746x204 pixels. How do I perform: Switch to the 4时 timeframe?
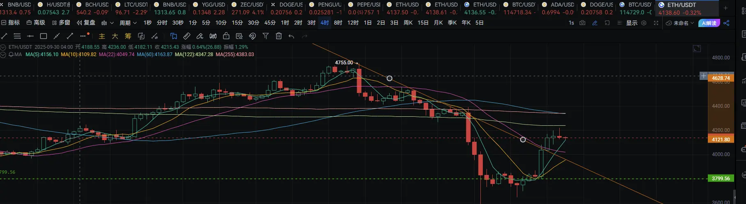[325, 23]
